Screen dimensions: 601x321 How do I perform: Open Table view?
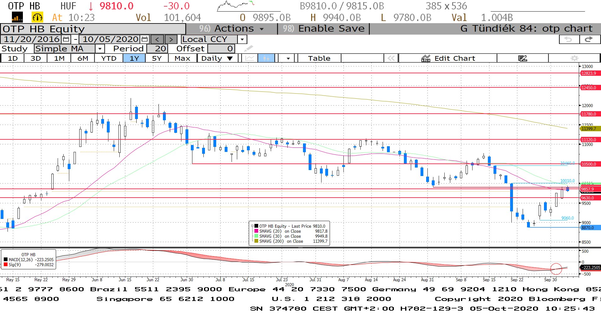(x=319, y=58)
